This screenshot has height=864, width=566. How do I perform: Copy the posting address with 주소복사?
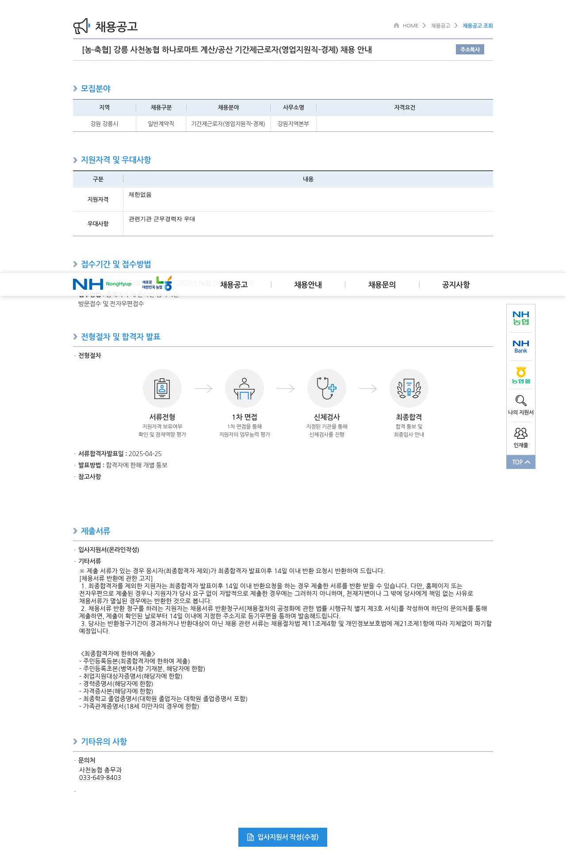tap(470, 50)
